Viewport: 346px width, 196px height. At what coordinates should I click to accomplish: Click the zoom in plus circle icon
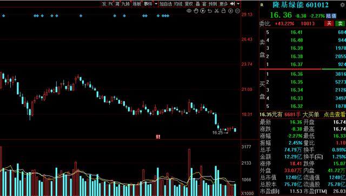231,11
